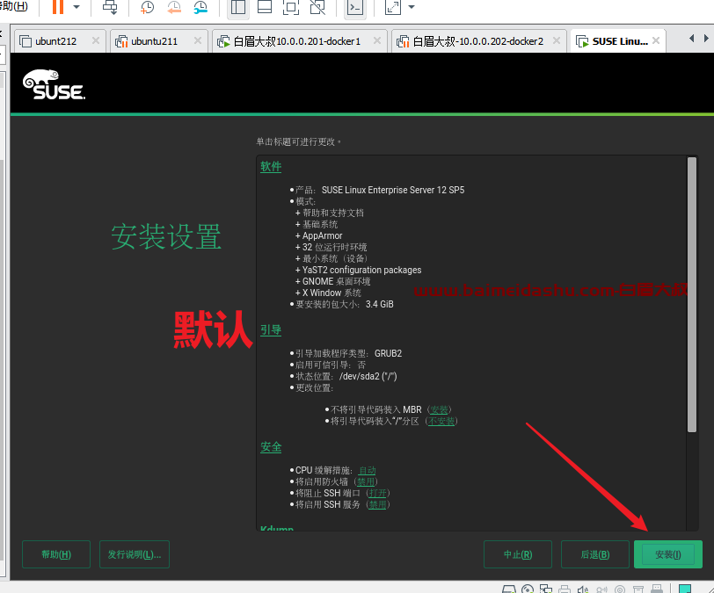Viewport: 714px width, 593px height.
Task: Close the 10.0.0.201-docker1 tab
Action: point(377,40)
